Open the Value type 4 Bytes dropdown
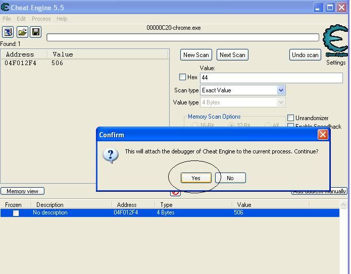Image resolution: width=351 pixels, height=274 pixels. coord(281,102)
